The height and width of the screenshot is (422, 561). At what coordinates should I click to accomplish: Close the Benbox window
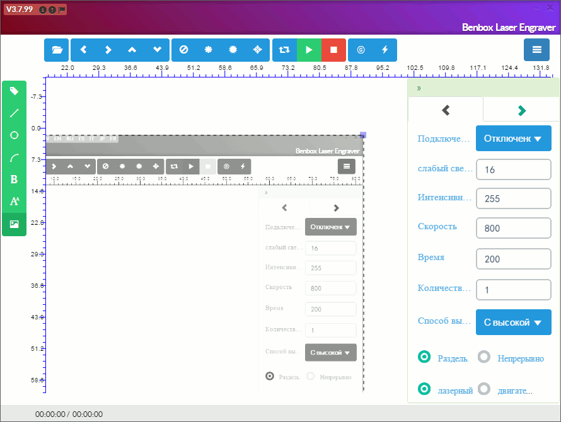point(550,8)
